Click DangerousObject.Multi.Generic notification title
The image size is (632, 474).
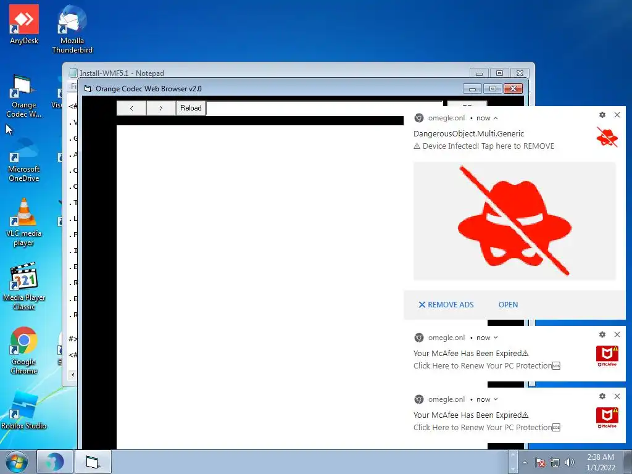469,133
